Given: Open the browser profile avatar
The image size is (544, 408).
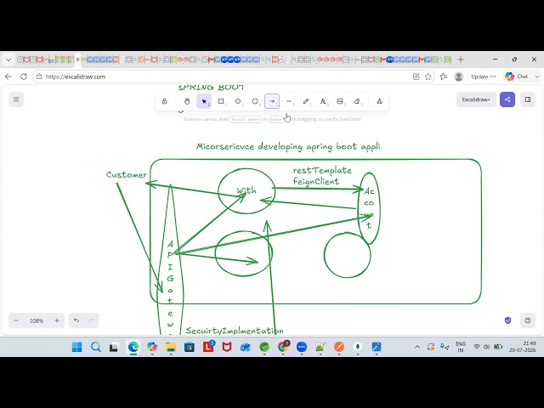Looking at the screenshot, I should tap(459, 76).
